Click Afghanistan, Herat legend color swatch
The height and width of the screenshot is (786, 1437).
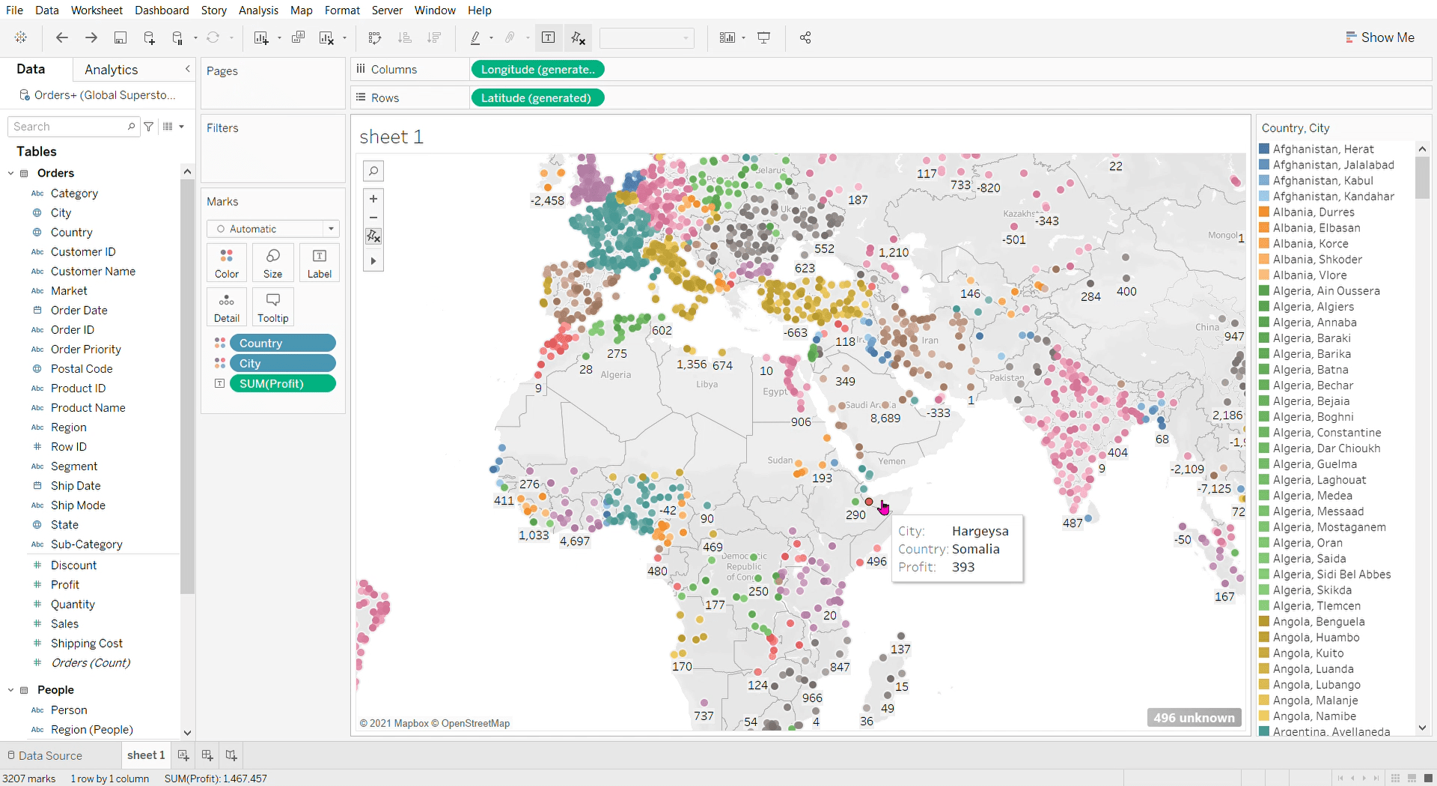click(1264, 149)
